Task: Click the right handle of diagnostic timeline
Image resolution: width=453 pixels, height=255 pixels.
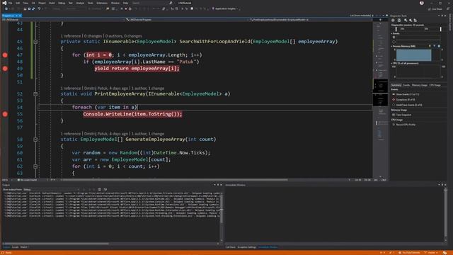Action: click(440, 29)
